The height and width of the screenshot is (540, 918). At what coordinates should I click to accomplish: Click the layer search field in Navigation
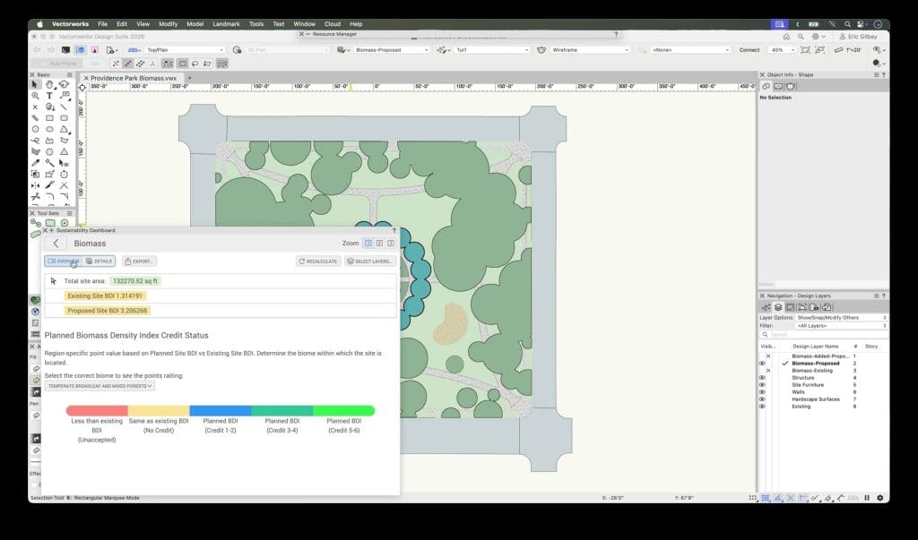[x=825, y=335]
